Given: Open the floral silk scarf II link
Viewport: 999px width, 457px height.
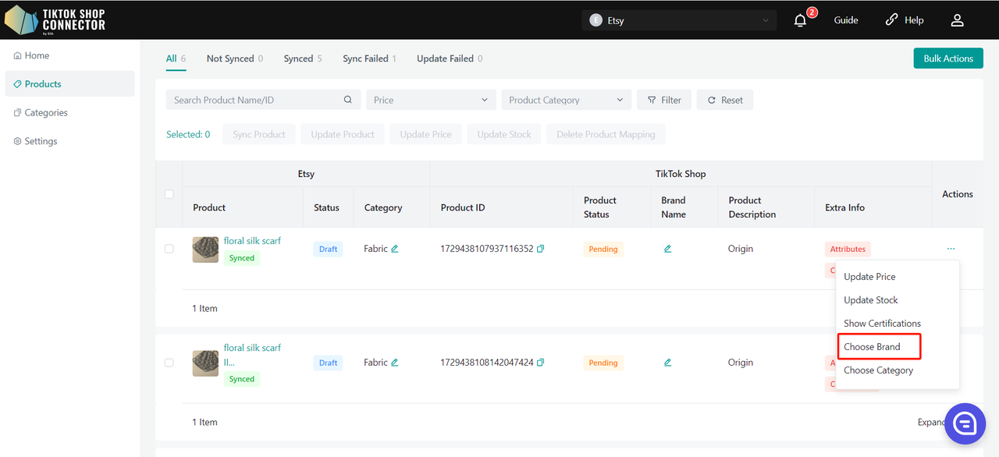Looking at the screenshot, I should coord(252,355).
